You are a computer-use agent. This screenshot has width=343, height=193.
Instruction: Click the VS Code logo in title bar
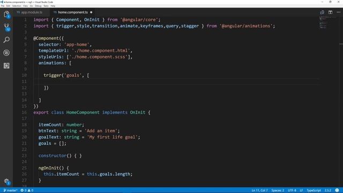click(x=2, y=2)
